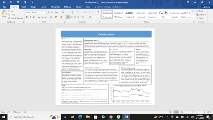
Task: Apply the red font color
Action: pyautogui.click(x=61, y=17)
